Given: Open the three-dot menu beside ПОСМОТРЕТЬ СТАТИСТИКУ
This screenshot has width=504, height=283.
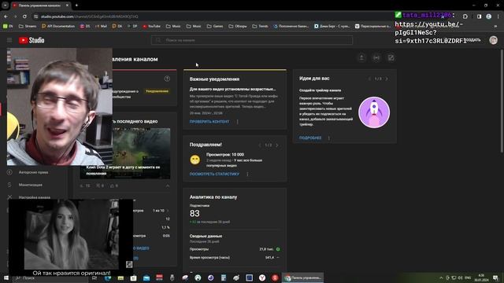Looking at the screenshot, I should (247, 174).
